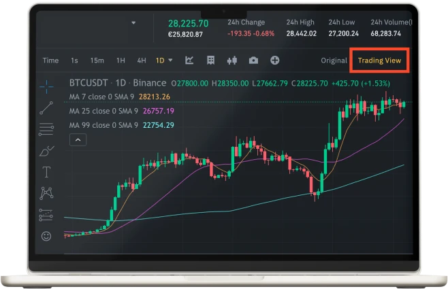This screenshot has width=448, height=289.
Task: Take a chart snapshot with camera icon
Action: point(253,60)
